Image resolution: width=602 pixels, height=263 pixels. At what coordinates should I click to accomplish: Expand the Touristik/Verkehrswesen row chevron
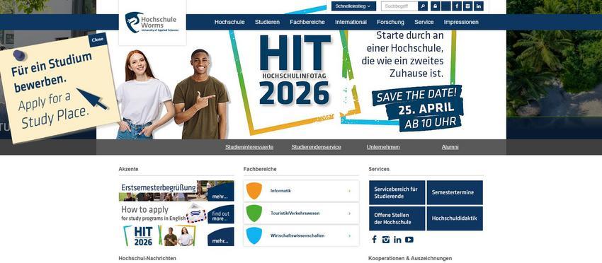point(349,214)
